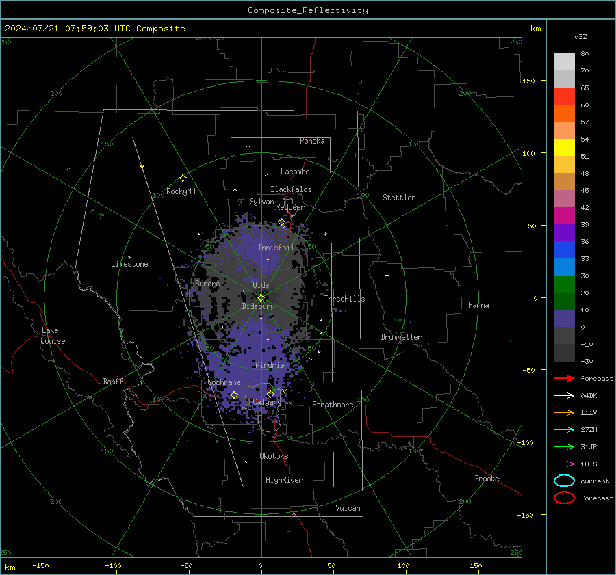Viewport: 616px width, 575px height.
Task: Click the red forecast ellipse legend icon
Action: point(564,498)
